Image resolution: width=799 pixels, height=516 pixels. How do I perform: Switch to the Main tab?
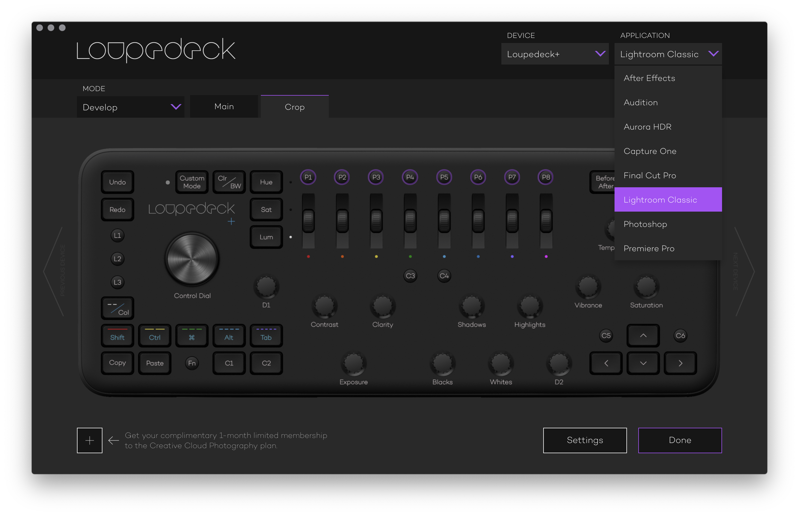(224, 107)
